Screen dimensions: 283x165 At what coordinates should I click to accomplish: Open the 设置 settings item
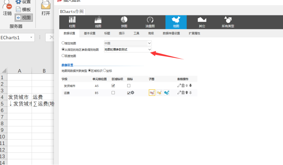click(23, 2)
